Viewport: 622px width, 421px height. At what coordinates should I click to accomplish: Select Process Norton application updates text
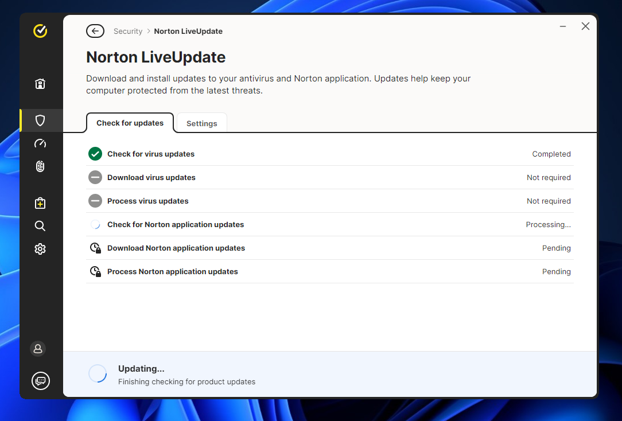tap(173, 271)
